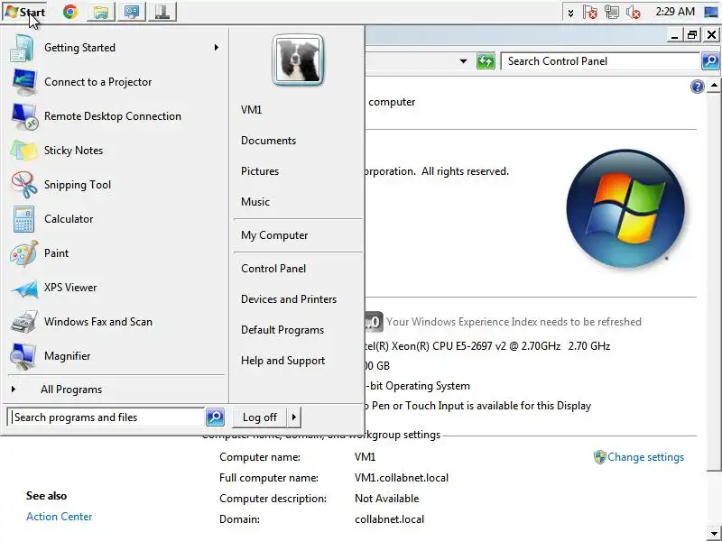Click the Search Control Panel field

click(x=600, y=61)
